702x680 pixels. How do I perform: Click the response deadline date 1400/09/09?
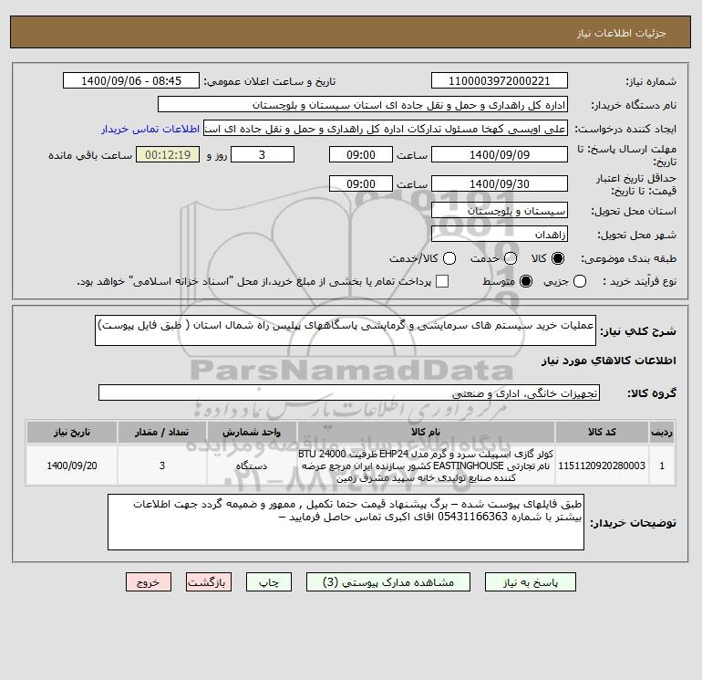coord(500,155)
